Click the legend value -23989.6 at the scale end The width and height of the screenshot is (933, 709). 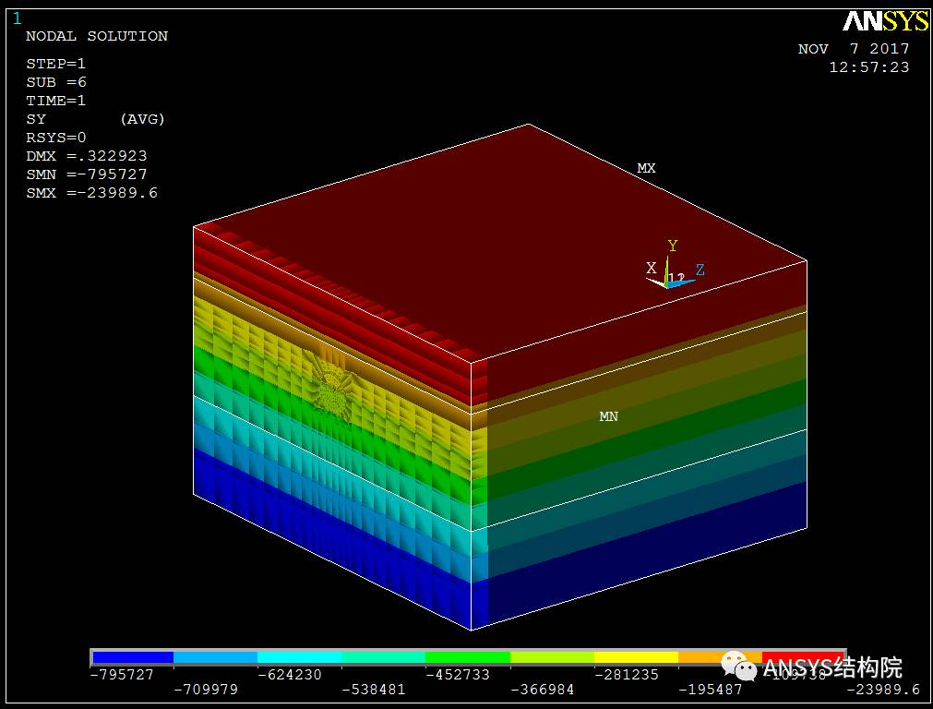click(883, 690)
